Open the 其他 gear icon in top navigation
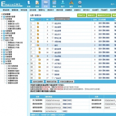This screenshot has width=116, height=116. point(80,3)
